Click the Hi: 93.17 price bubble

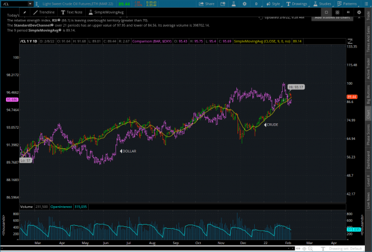click(296, 87)
